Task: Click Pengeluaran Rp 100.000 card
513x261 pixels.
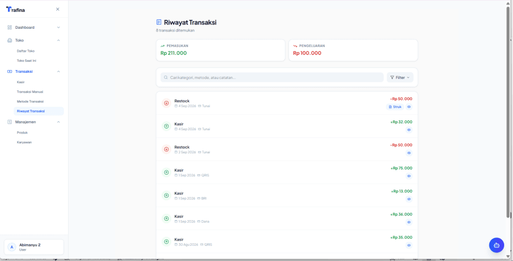Action: click(353, 50)
